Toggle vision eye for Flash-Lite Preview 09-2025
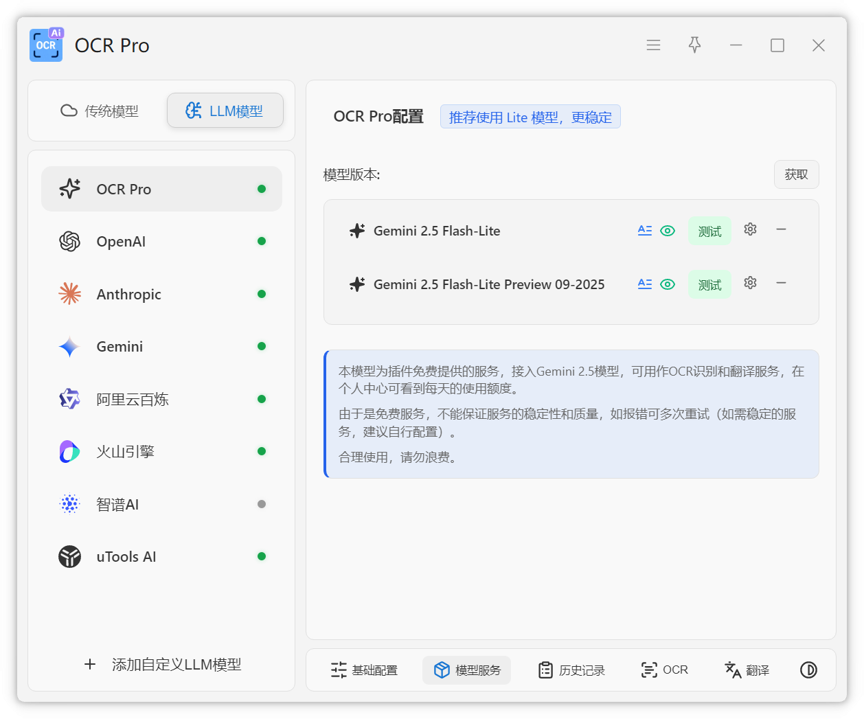Screen dimensions: 864x719 668,284
